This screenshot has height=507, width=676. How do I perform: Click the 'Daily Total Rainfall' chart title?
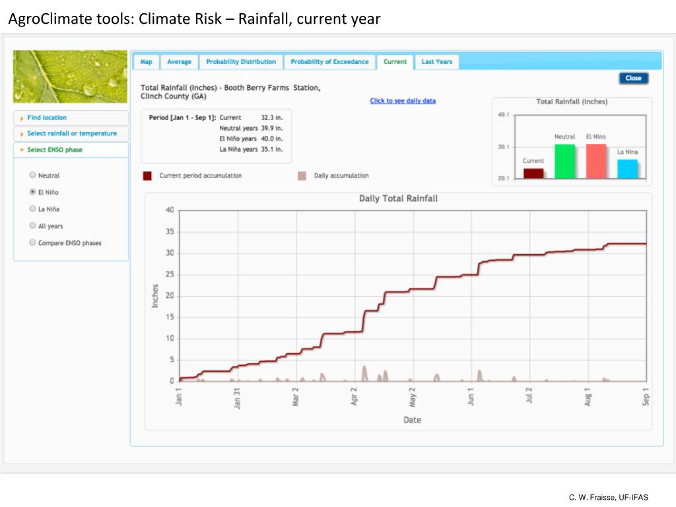point(398,199)
